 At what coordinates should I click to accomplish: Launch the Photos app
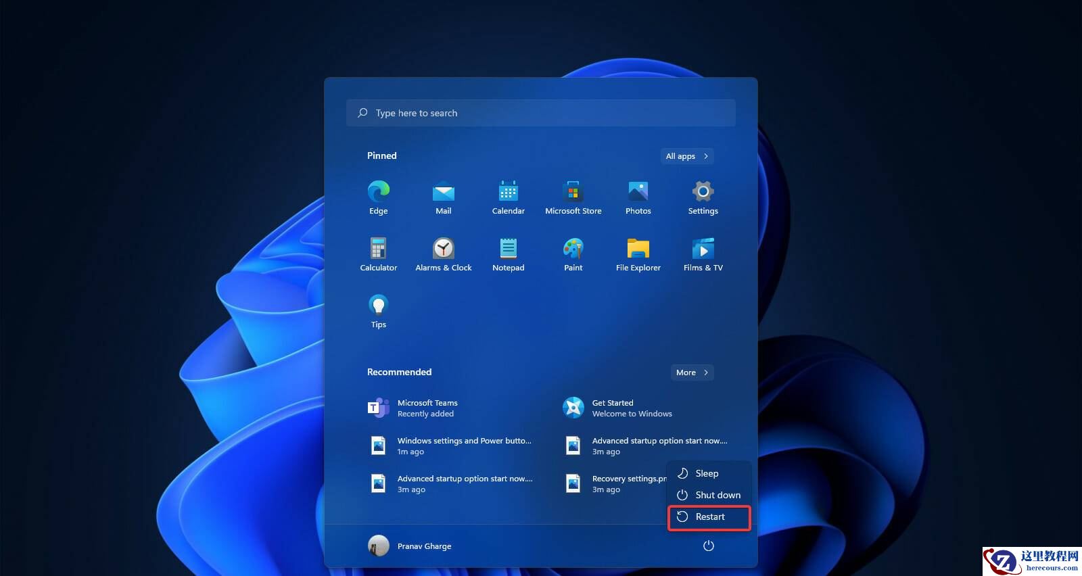pos(638,197)
